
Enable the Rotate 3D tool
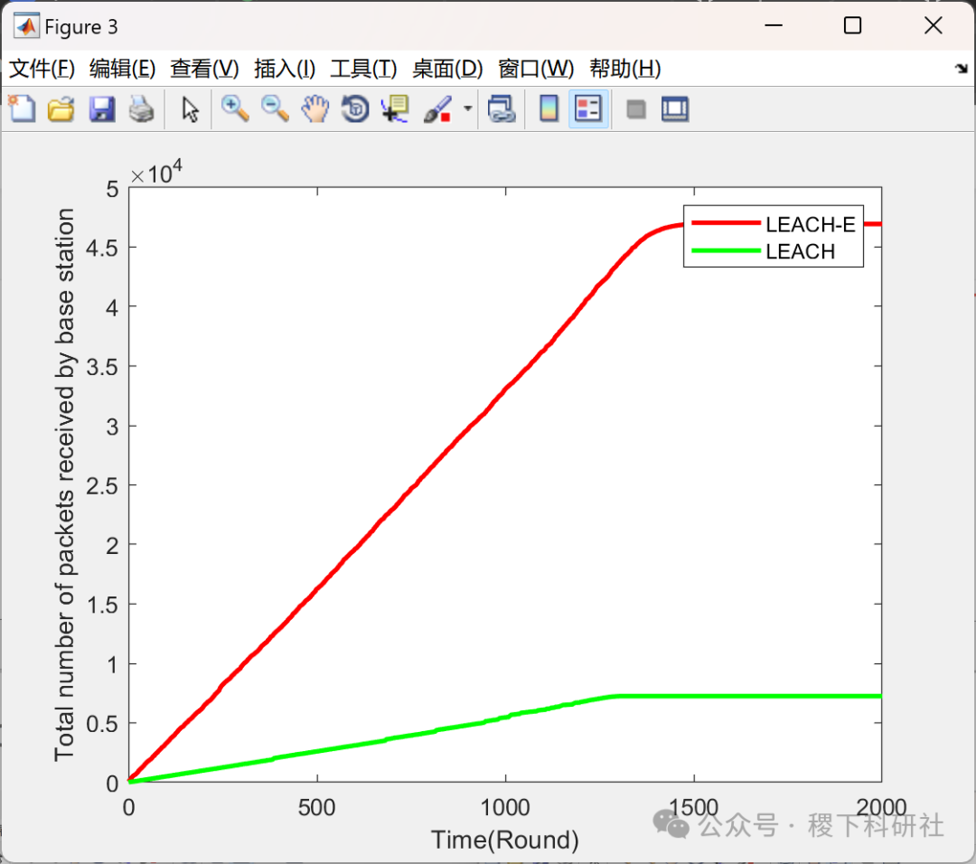pyautogui.click(x=355, y=109)
